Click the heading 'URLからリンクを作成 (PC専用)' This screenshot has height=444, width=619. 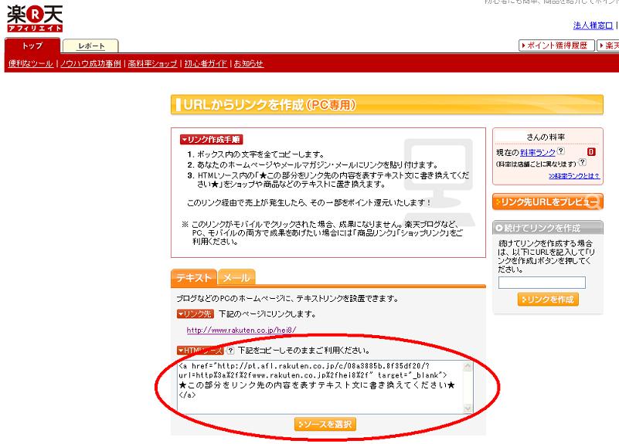click(x=270, y=104)
